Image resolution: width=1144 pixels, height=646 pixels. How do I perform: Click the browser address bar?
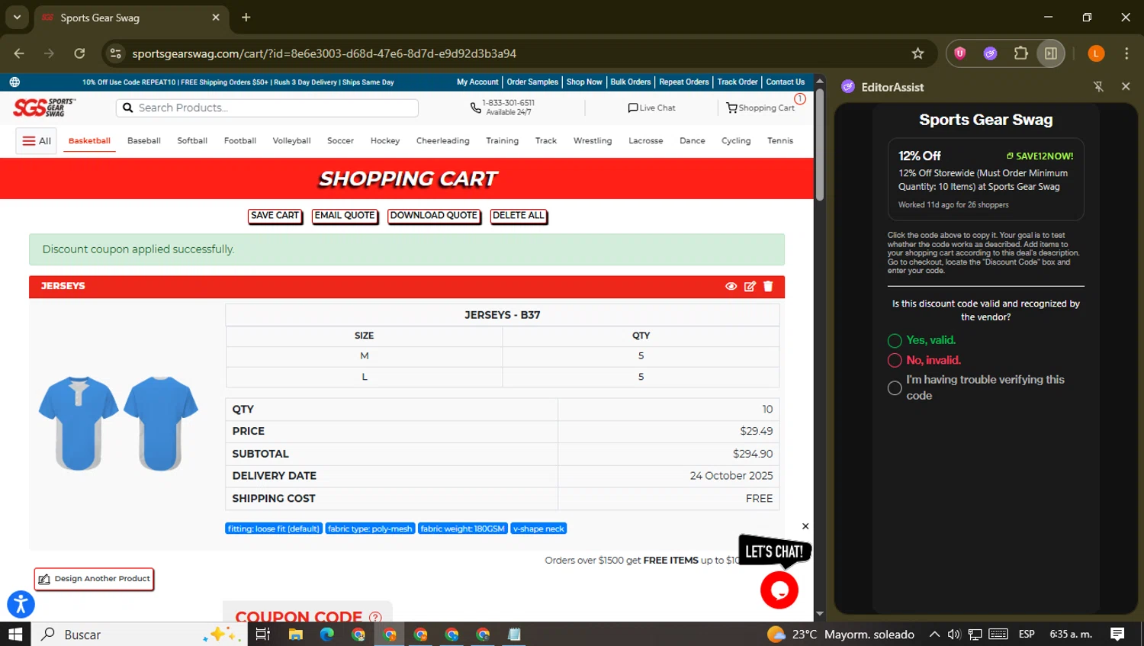(519, 53)
